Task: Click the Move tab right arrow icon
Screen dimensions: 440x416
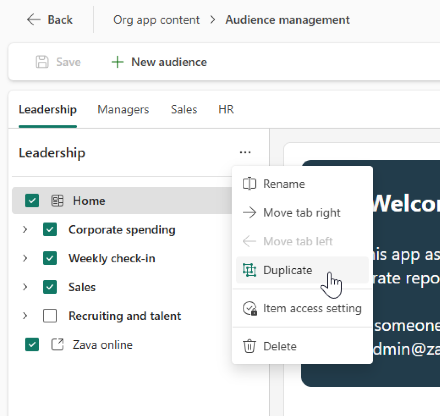Action: [x=249, y=213]
